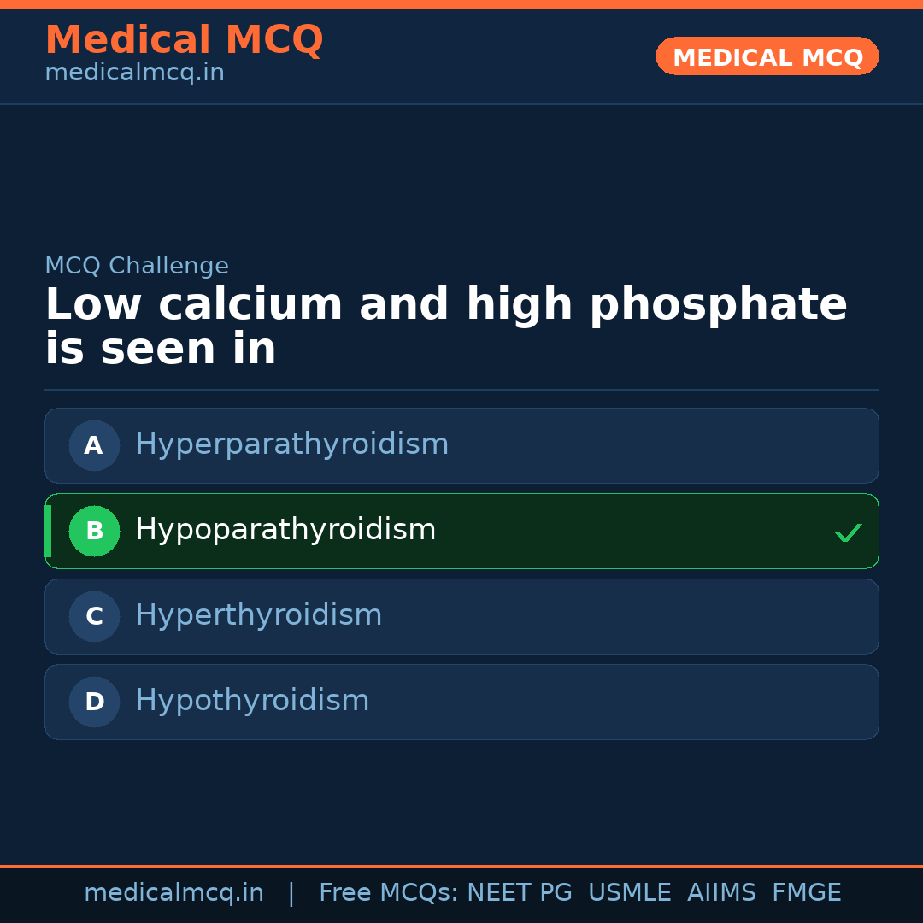Viewport: 923px width, 923px height.
Task: Click the FMGE footer label
Action: 806,893
